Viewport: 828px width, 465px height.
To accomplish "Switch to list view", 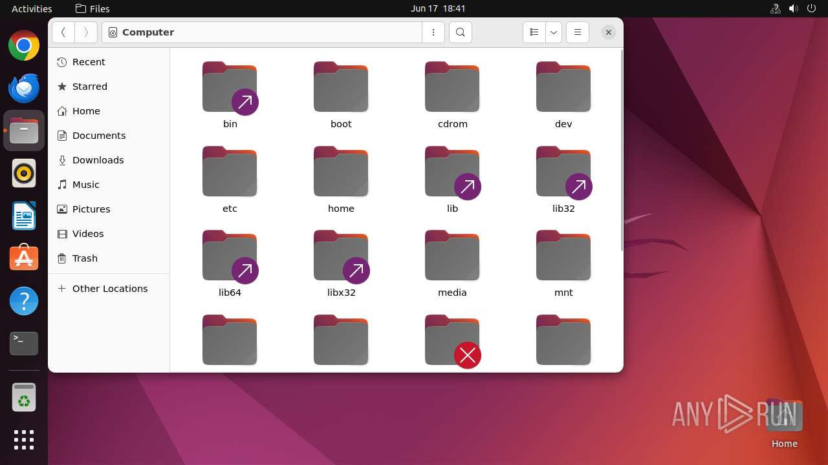I will (x=534, y=32).
